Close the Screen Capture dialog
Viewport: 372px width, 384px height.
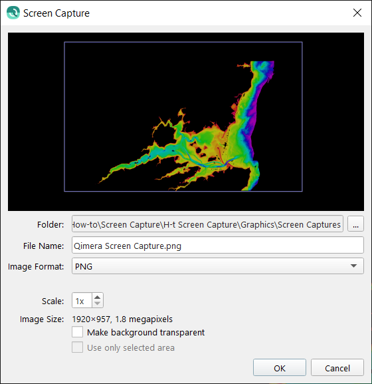click(357, 13)
